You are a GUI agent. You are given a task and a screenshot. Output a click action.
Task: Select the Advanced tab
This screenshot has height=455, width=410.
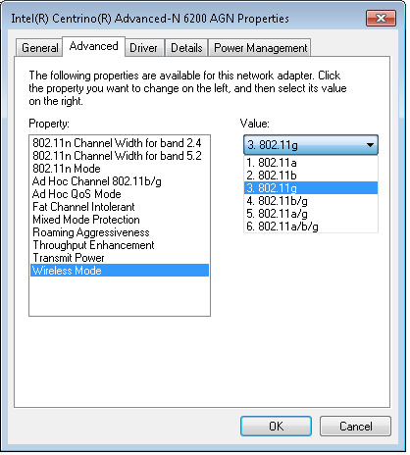click(93, 46)
